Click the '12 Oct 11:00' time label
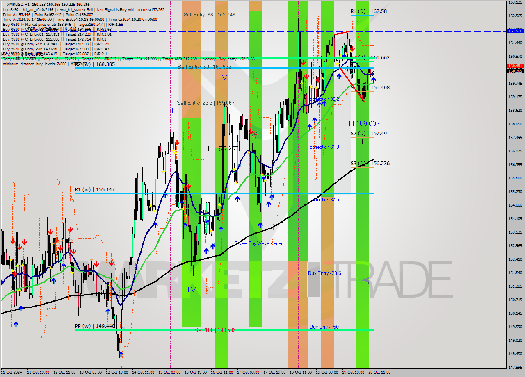525x377 pixels. tap(64, 372)
